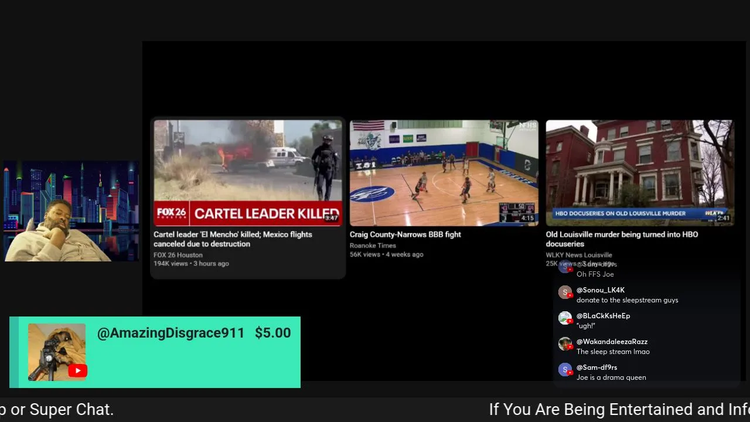This screenshot has width=750, height=422.
Task: Click the username @WakandaleezaRazz
Action: [x=612, y=342]
